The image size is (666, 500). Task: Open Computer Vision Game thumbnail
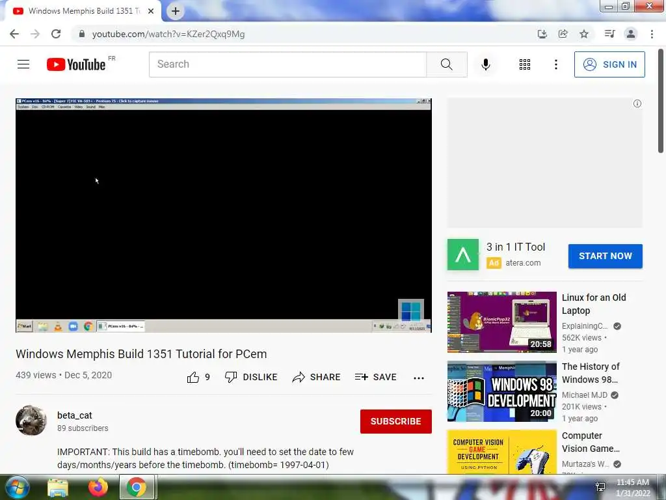tap(501, 452)
